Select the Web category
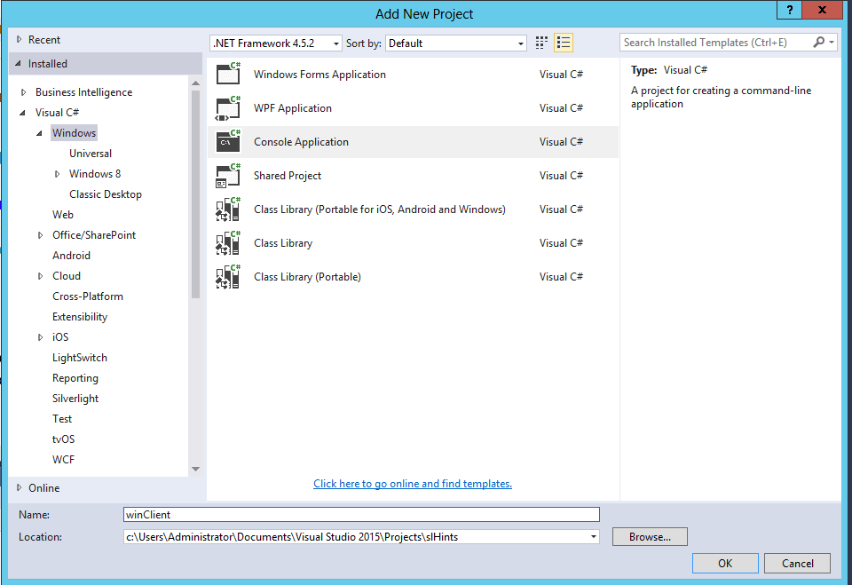 click(x=63, y=214)
